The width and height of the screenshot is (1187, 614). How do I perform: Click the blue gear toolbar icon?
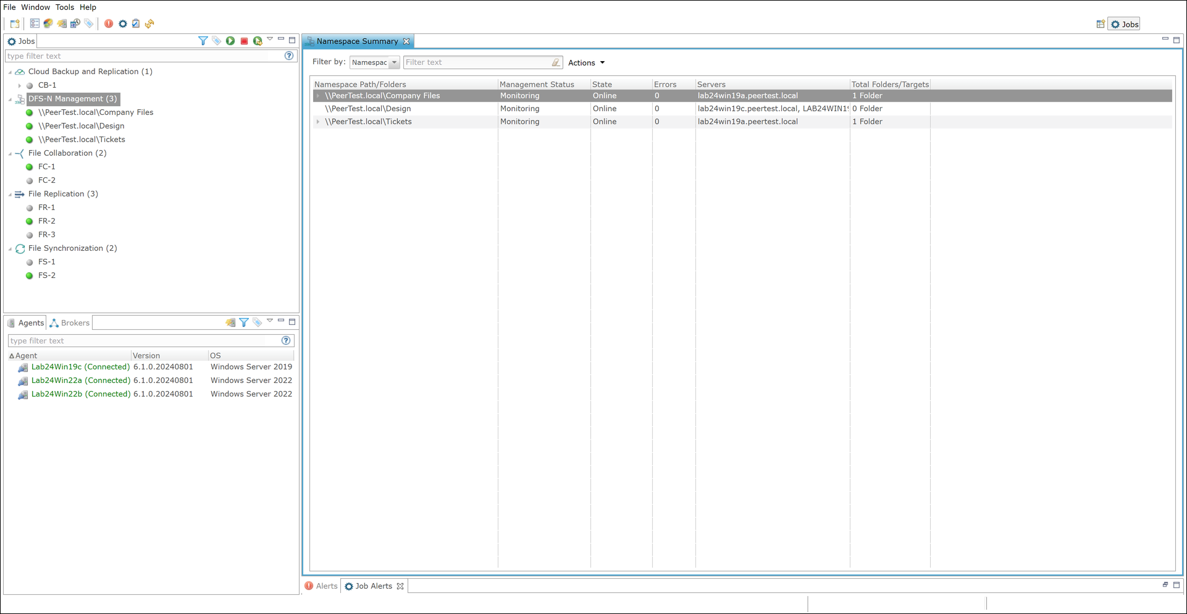122,23
